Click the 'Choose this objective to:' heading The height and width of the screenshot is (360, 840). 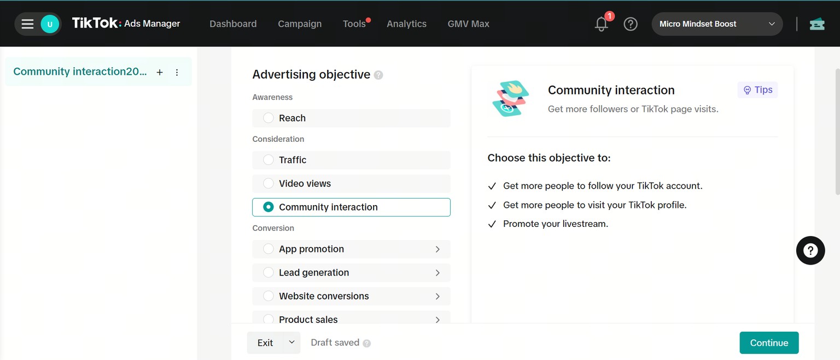[x=549, y=158]
